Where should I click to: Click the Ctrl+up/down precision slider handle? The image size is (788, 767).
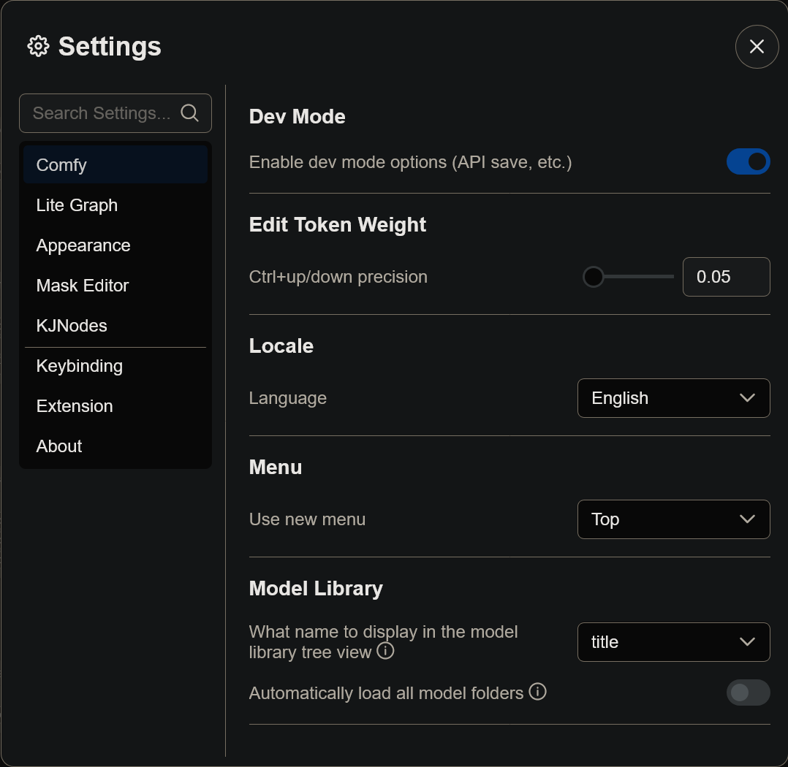tap(593, 277)
